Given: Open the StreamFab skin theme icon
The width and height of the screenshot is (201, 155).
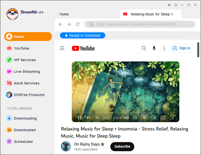Looking at the screenshot, I should pos(169,5).
